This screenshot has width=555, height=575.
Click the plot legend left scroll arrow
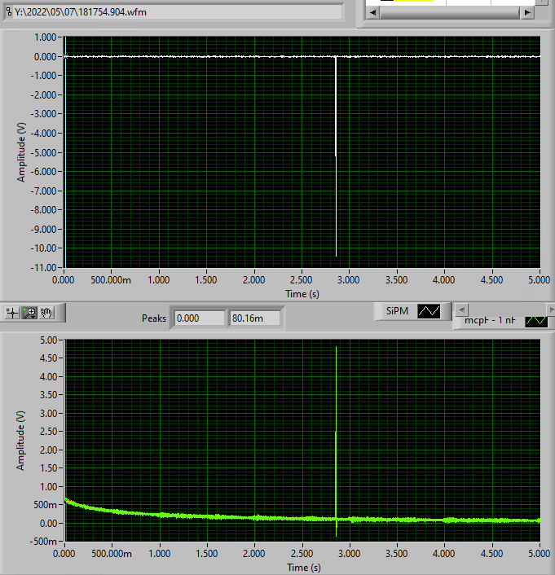(x=462, y=309)
